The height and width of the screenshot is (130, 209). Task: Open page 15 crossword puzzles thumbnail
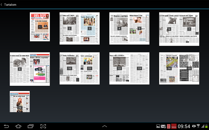pos(189,68)
